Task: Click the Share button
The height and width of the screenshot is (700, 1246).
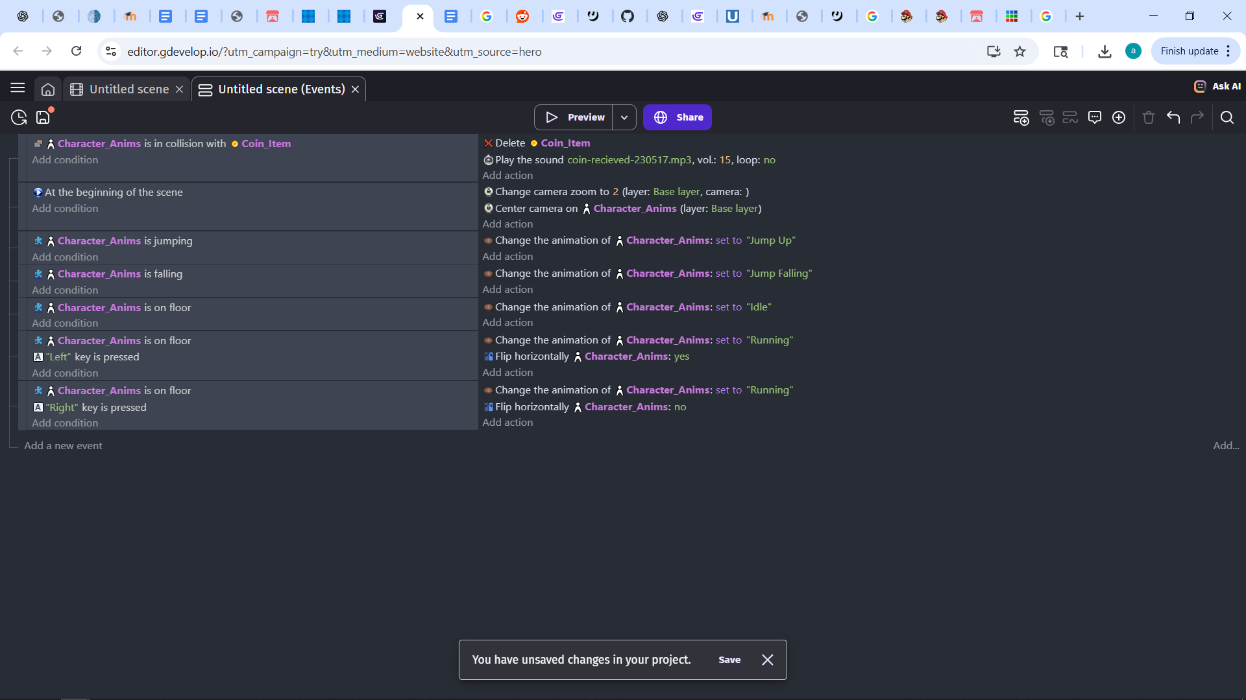Action: coord(678,117)
